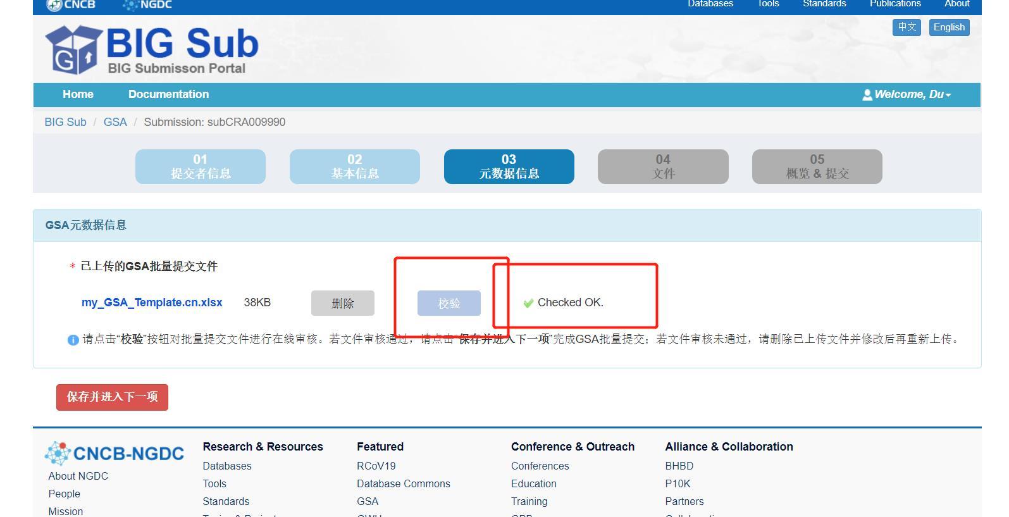Open People footer link

[x=65, y=494]
